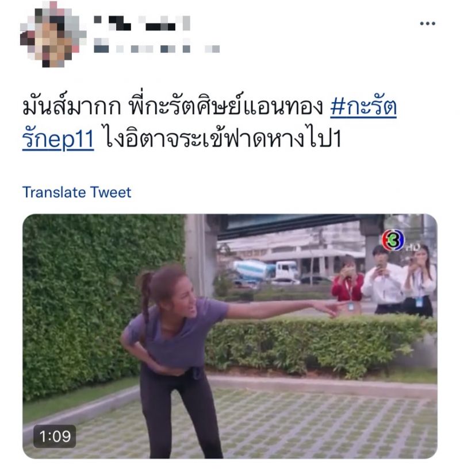Follow the รักep11 hashtag continuation link
The image size is (460, 472).
tap(58, 139)
